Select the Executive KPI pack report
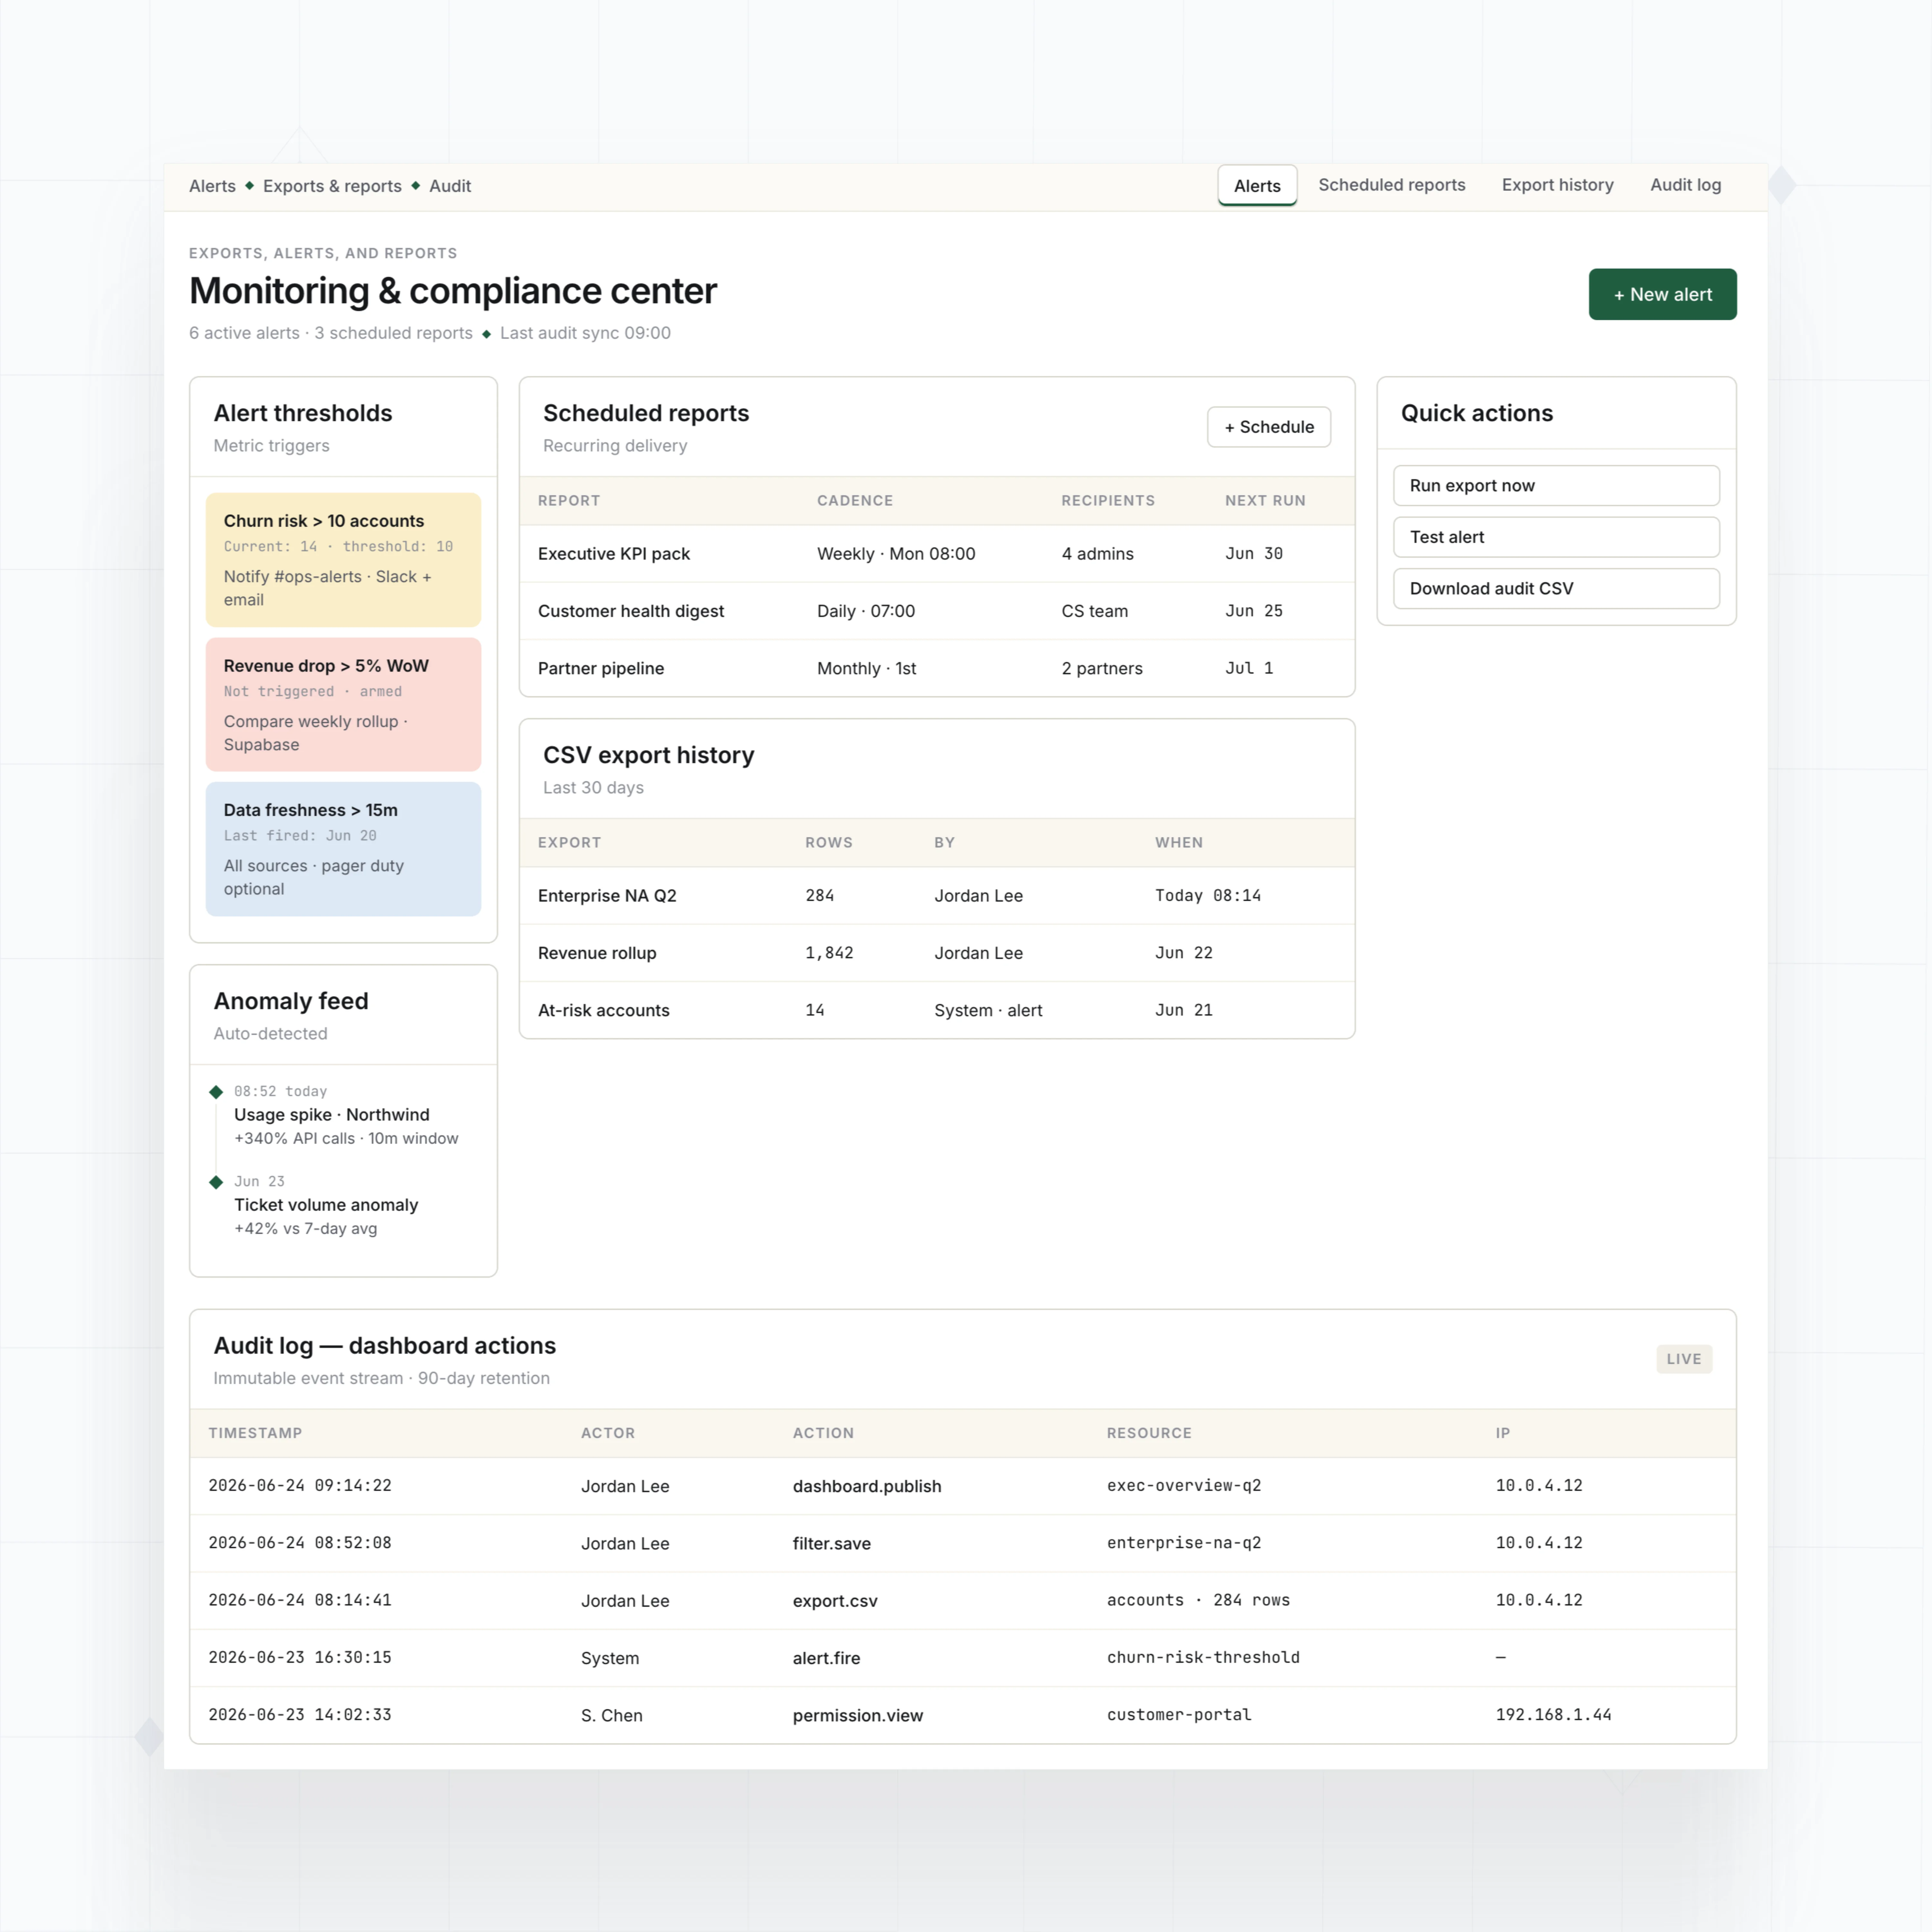Image resolution: width=1932 pixels, height=1932 pixels. (x=614, y=554)
